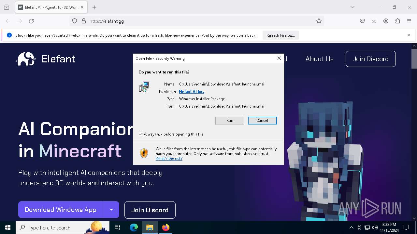Close the Elefant AI browser tab
Image resolution: width=417 pixels, height=234 pixels.
tap(82, 7)
